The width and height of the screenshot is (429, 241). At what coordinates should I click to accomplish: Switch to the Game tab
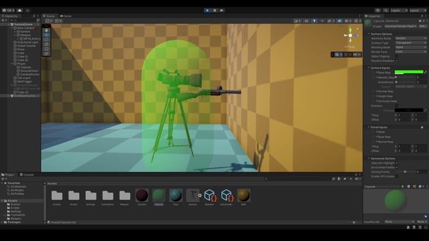tap(66, 16)
